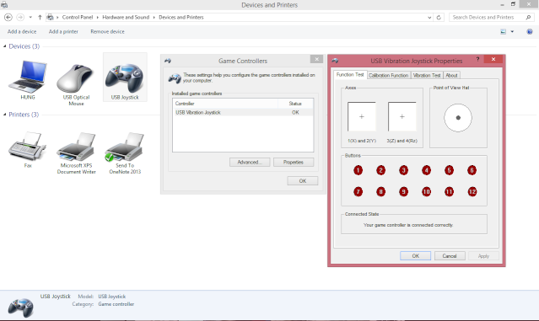Click joystick button indicator 7
This screenshot has height=321, width=539.
[358, 191]
